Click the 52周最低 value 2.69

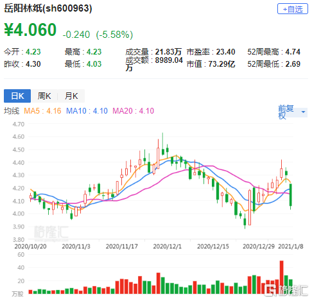pos(293,64)
